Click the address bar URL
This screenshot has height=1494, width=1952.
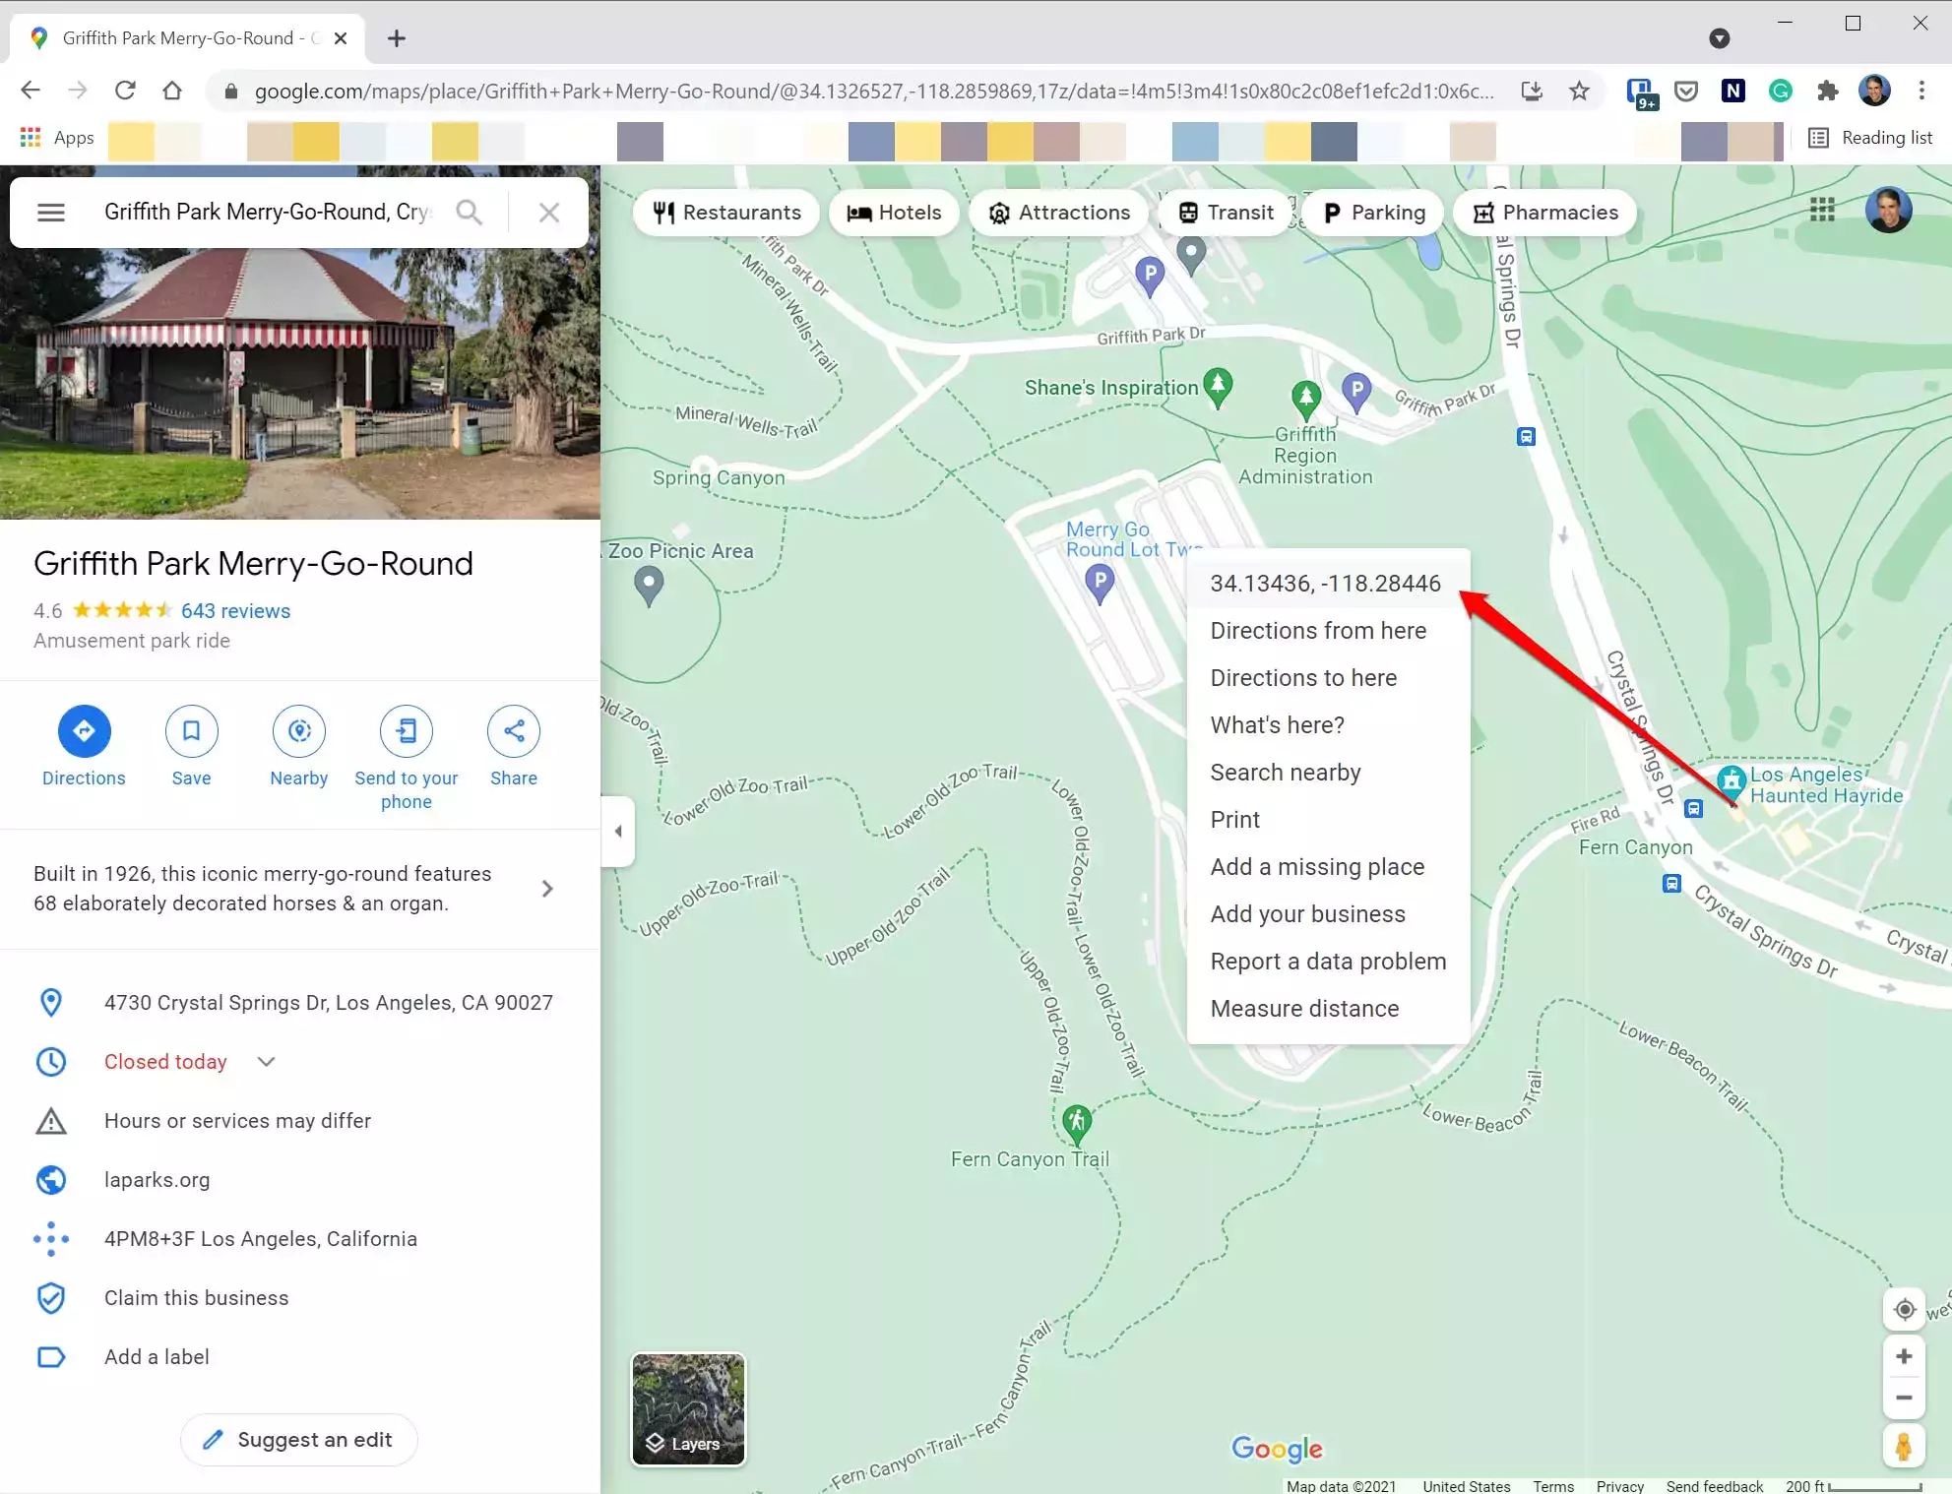pyautogui.click(x=873, y=92)
